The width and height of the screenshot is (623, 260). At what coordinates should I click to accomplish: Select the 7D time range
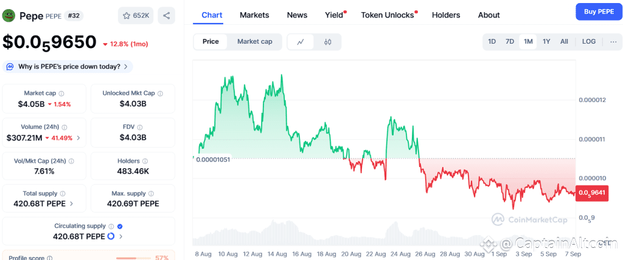pyautogui.click(x=510, y=42)
